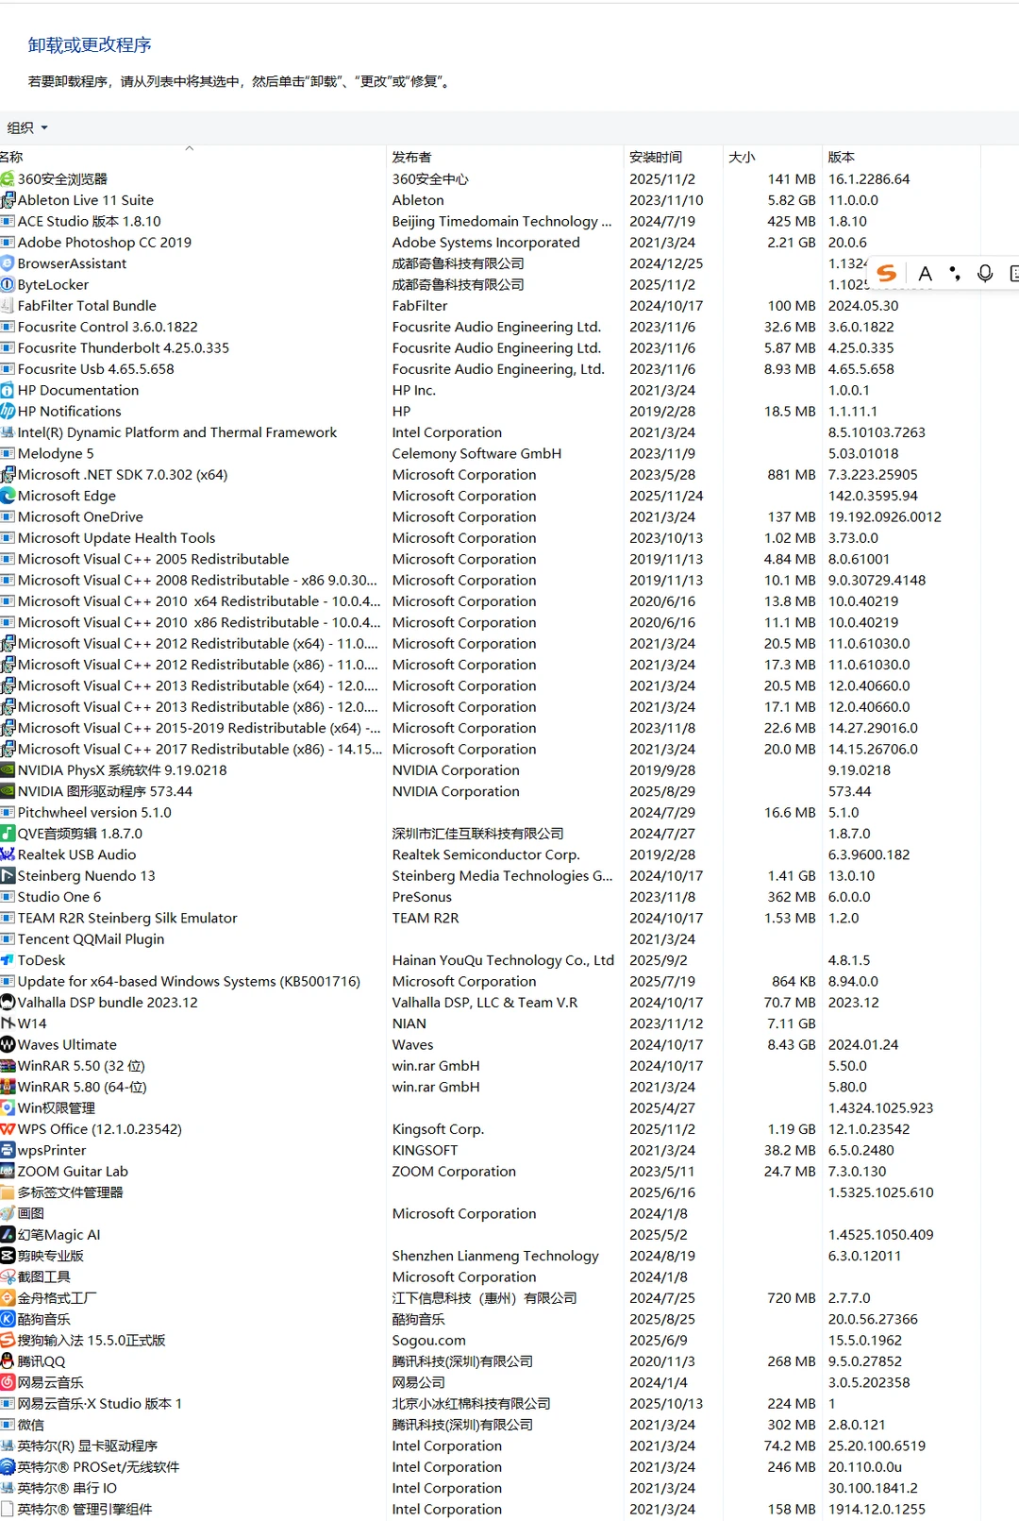This screenshot has height=1521, width=1019.
Task: Click the WinRAR 5.50 (32 位) icon
Action: [x=8, y=1066]
